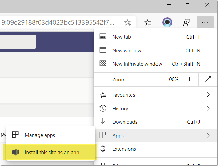Expand the Favourites submenu arrow
This screenshot has width=218, height=166.
coord(208,95)
